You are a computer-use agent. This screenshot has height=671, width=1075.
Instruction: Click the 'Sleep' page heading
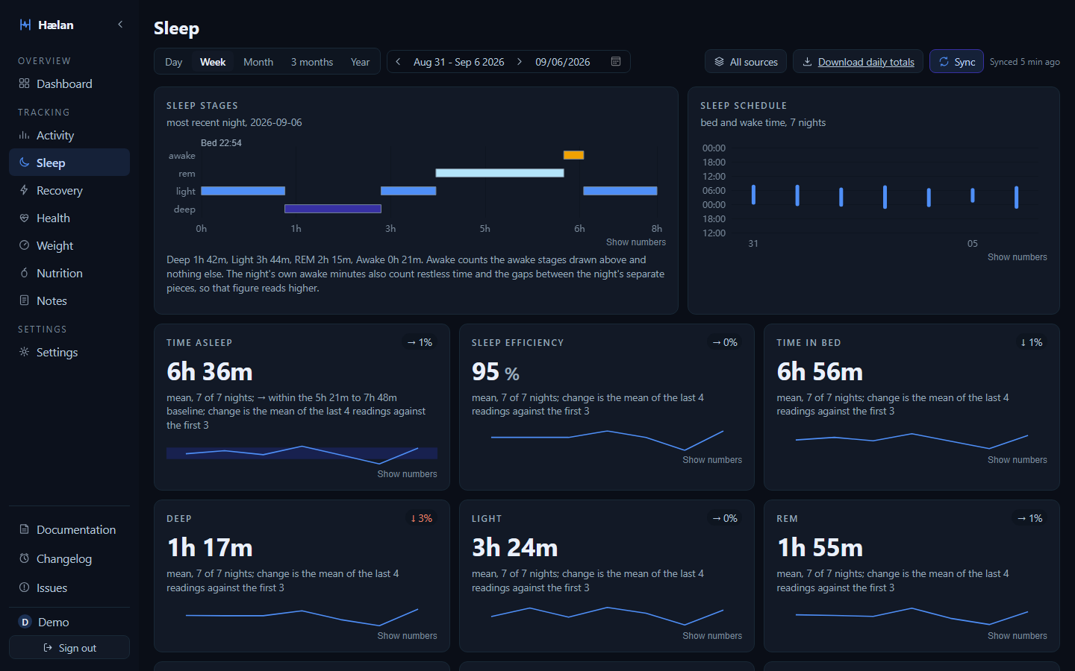click(x=176, y=28)
